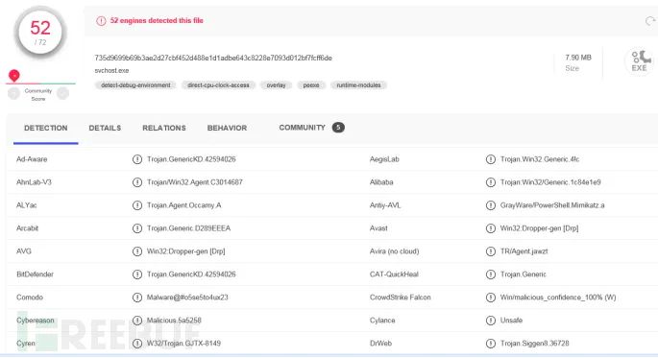
Task: Click the warning icon in BitDefender row
Action: [x=137, y=274]
